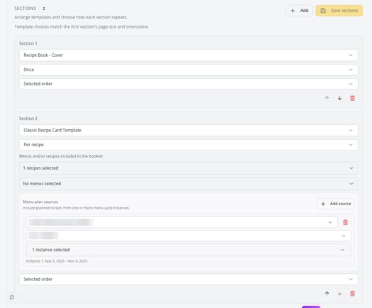
Task: Click the Add section button
Action: [299, 11]
